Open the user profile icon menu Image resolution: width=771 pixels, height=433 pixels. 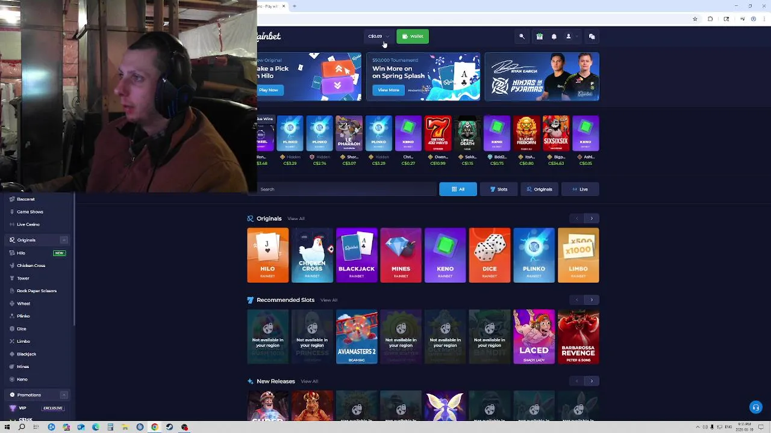tap(568, 37)
